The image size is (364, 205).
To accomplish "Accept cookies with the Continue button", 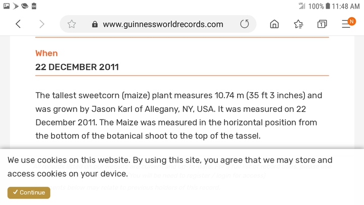I will (29, 192).
